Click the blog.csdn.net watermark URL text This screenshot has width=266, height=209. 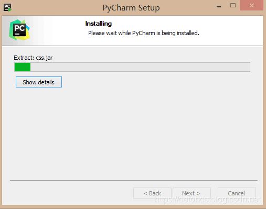tap(208, 199)
